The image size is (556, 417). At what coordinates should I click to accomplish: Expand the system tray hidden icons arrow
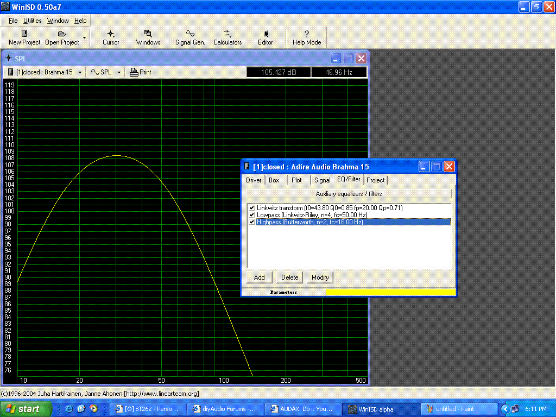click(505, 409)
